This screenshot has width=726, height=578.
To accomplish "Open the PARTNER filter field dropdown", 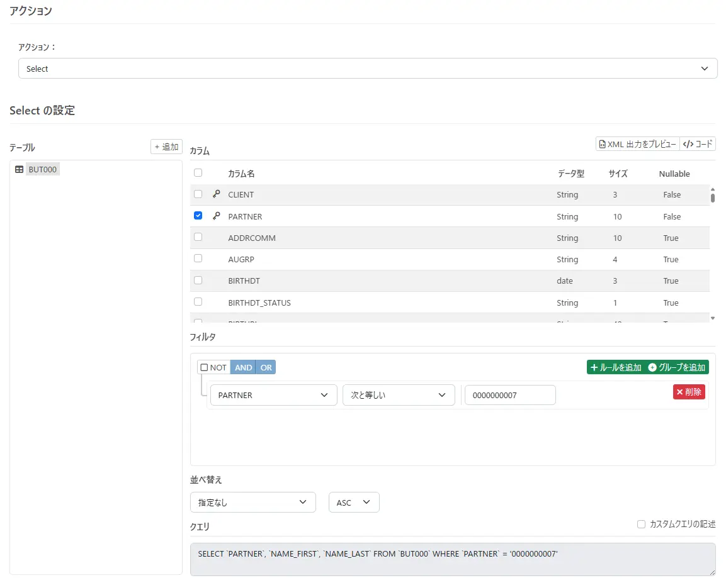I will click(x=274, y=396).
